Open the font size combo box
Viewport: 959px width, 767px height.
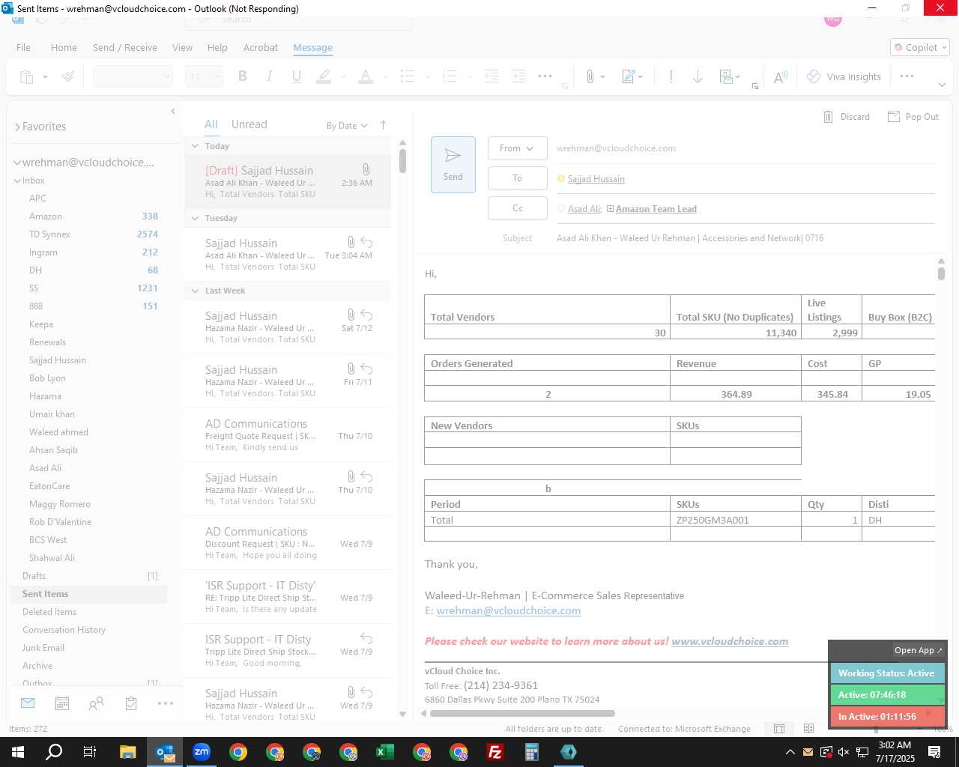(x=204, y=76)
